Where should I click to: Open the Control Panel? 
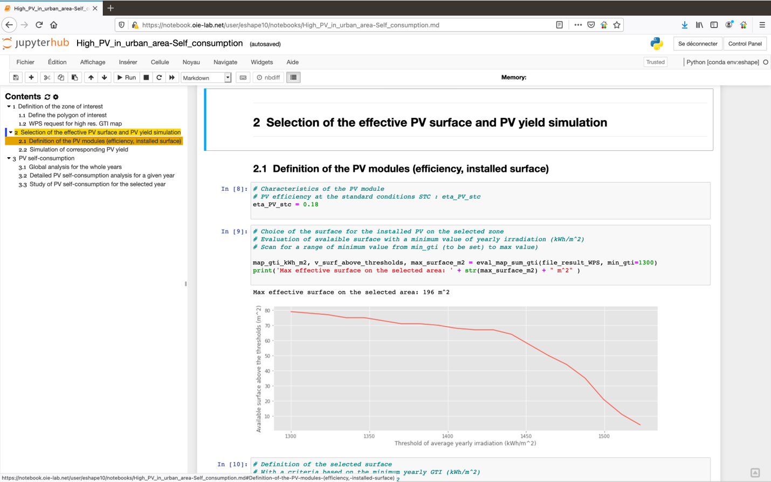click(x=745, y=44)
